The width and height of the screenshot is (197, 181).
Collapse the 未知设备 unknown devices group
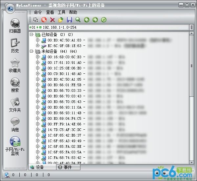coord(32,51)
